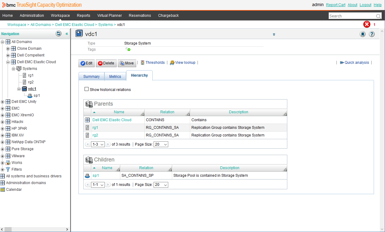Click SA_CONTAINS_SP relation cell
The width and height of the screenshot is (385, 232).
coord(146,176)
